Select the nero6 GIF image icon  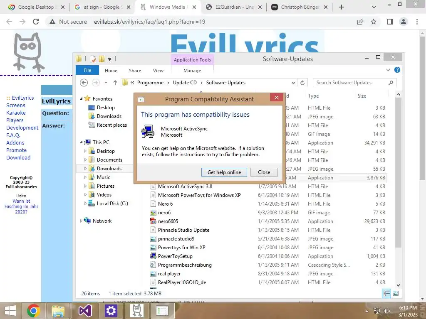(x=153, y=212)
